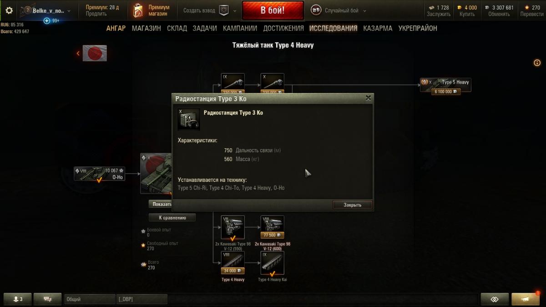The width and height of the screenshot is (546, 307).
Task: Go back using arrow beside Japan flag
Action: click(x=78, y=53)
